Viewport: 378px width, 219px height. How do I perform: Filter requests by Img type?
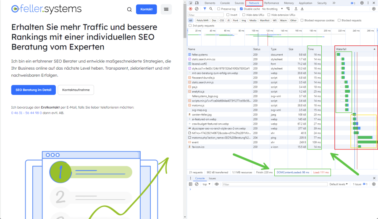coord(244,21)
